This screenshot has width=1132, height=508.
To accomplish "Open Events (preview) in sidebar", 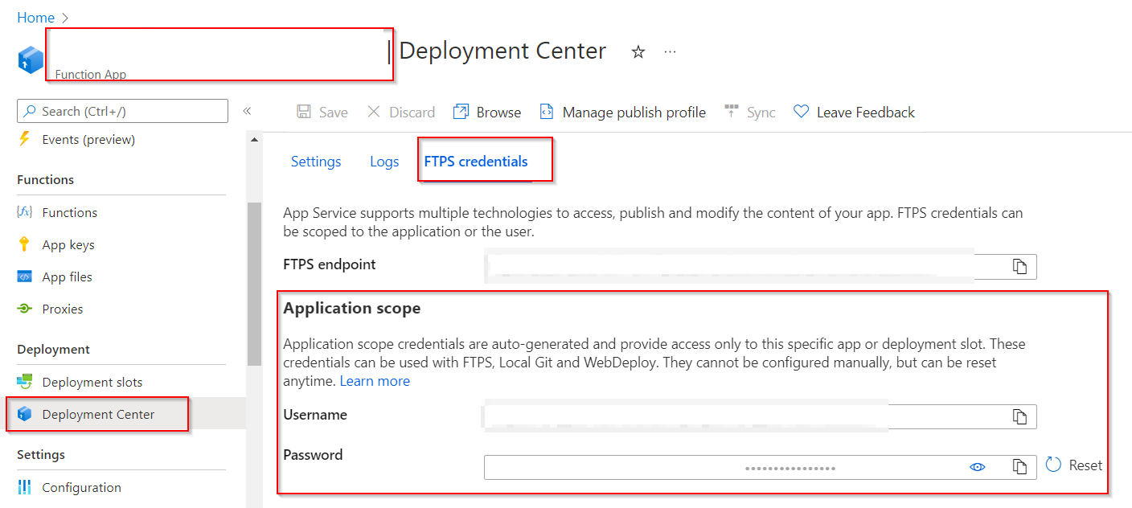I will (88, 139).
